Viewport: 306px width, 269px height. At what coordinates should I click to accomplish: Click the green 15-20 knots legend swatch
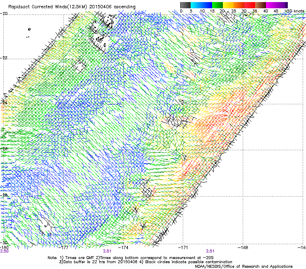pos(218,5)
